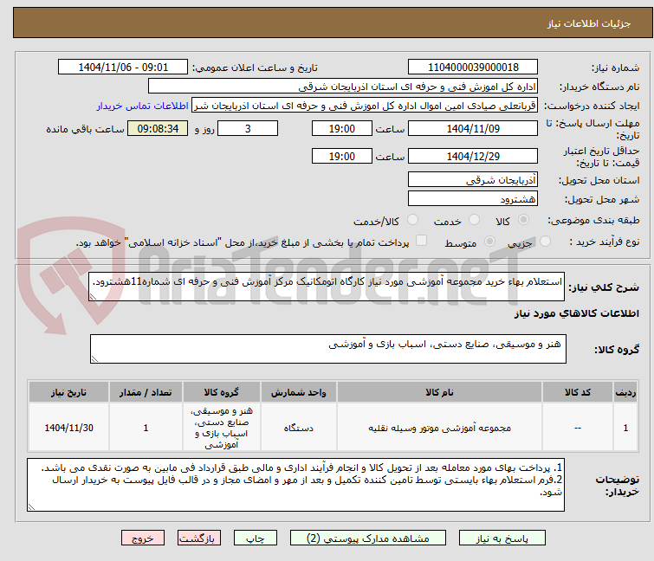Click the price validity time 19:00 field
Screen dimensions: 654x561
coord(342,156)
